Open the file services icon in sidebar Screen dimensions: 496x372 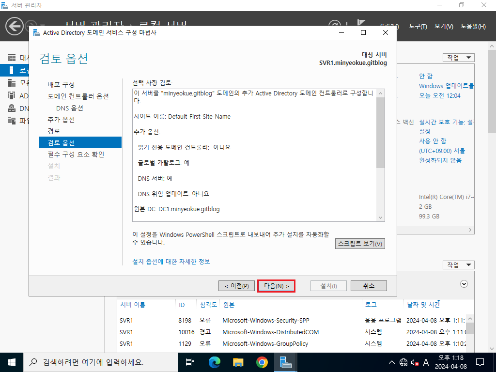pyautogui.click(x=12, y=121)
